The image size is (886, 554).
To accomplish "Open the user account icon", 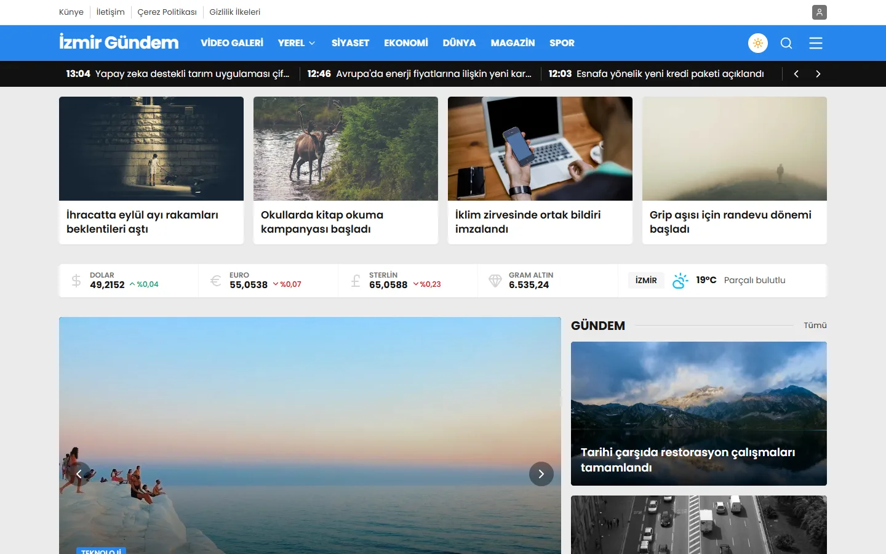I will click(x=819, y=12).
